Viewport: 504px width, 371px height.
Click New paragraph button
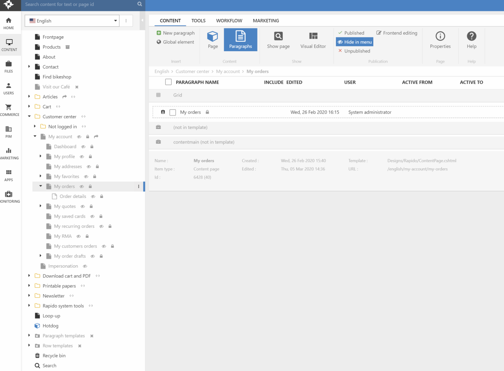[x=176, y=33]
